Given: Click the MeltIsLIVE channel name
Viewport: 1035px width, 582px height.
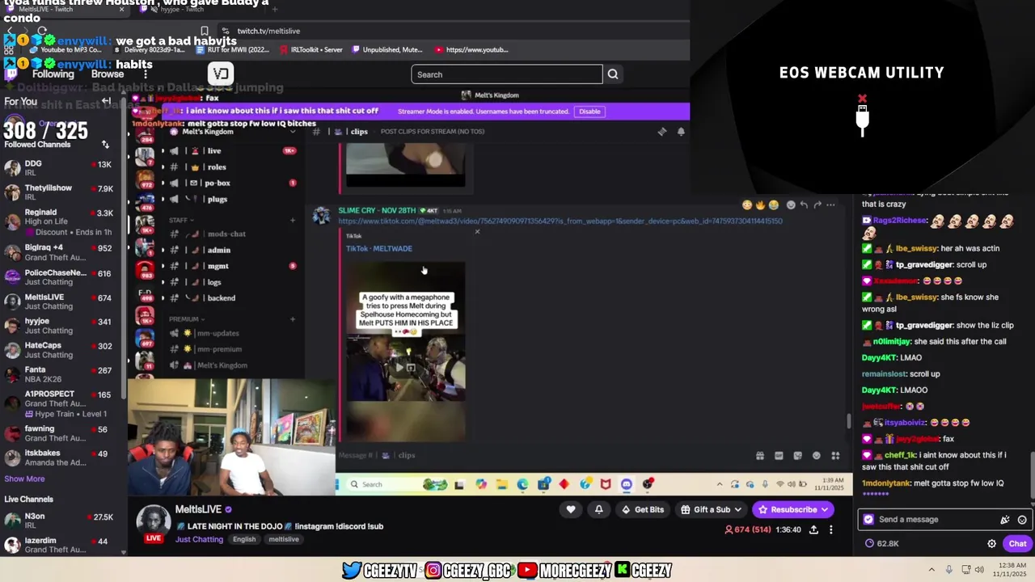Looking at the screenshot, I should click(198, 509).
